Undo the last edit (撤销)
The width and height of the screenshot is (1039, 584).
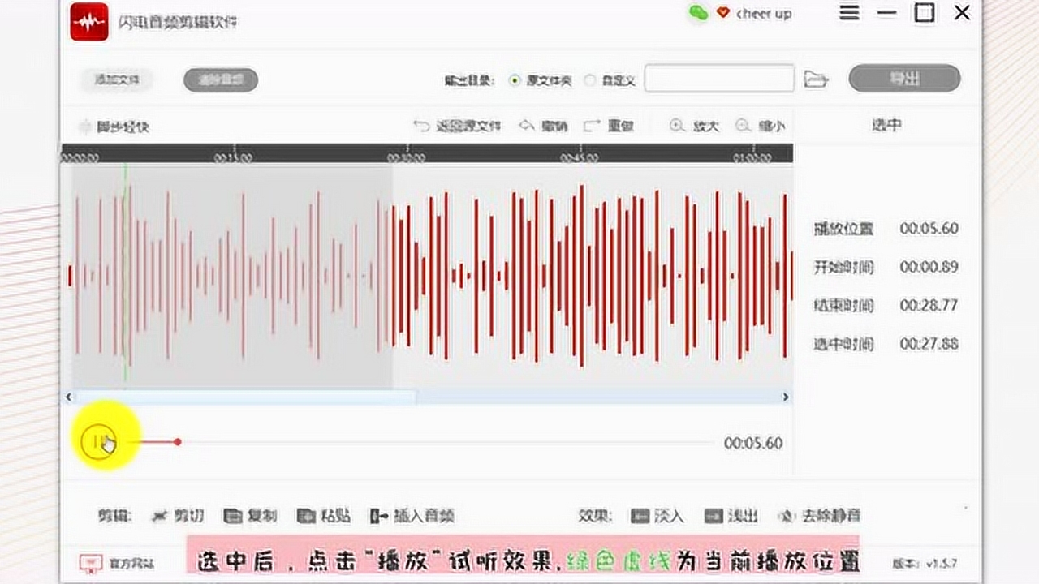[x=544, y=126]
